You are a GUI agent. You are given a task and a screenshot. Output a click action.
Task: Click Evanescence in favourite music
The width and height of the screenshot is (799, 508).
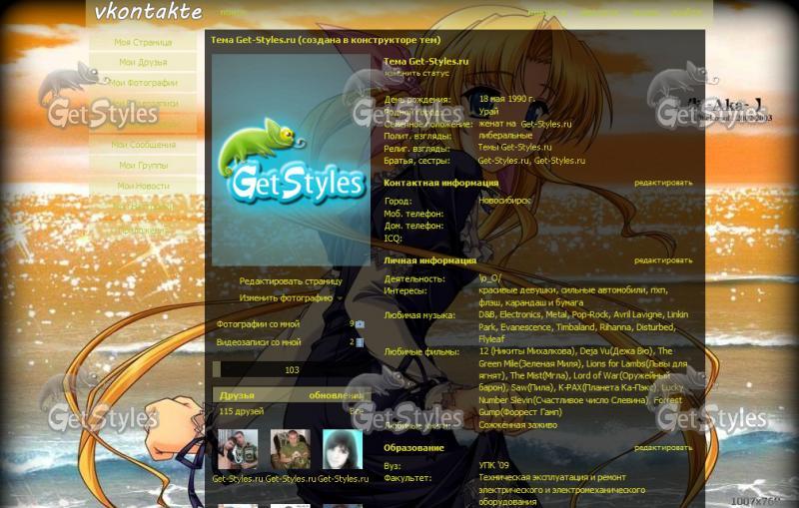(525, 327)
